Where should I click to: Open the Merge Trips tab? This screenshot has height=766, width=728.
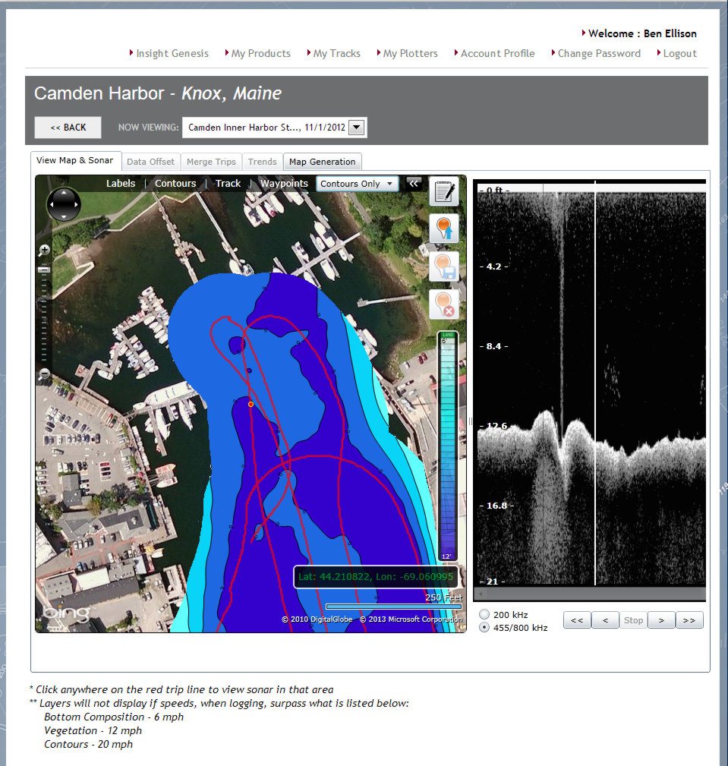pyautogui.click(x=211, y=162)
